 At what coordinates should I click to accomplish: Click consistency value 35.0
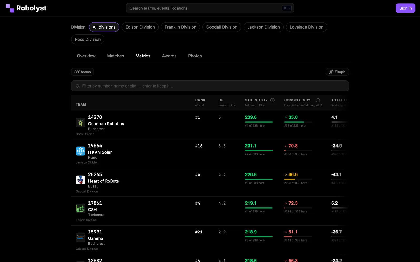pyautogui.click(x=293, y=117)
